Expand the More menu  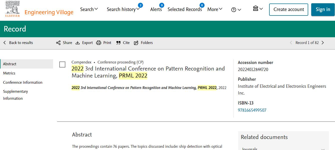(215, 9)
